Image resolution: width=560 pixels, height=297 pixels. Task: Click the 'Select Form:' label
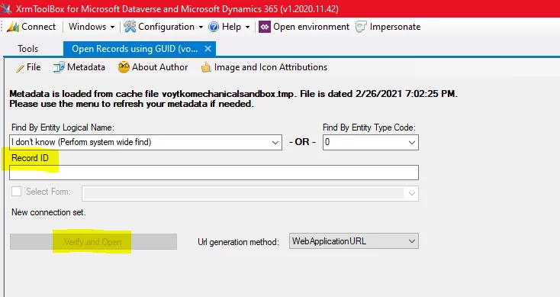click(48, 192)
